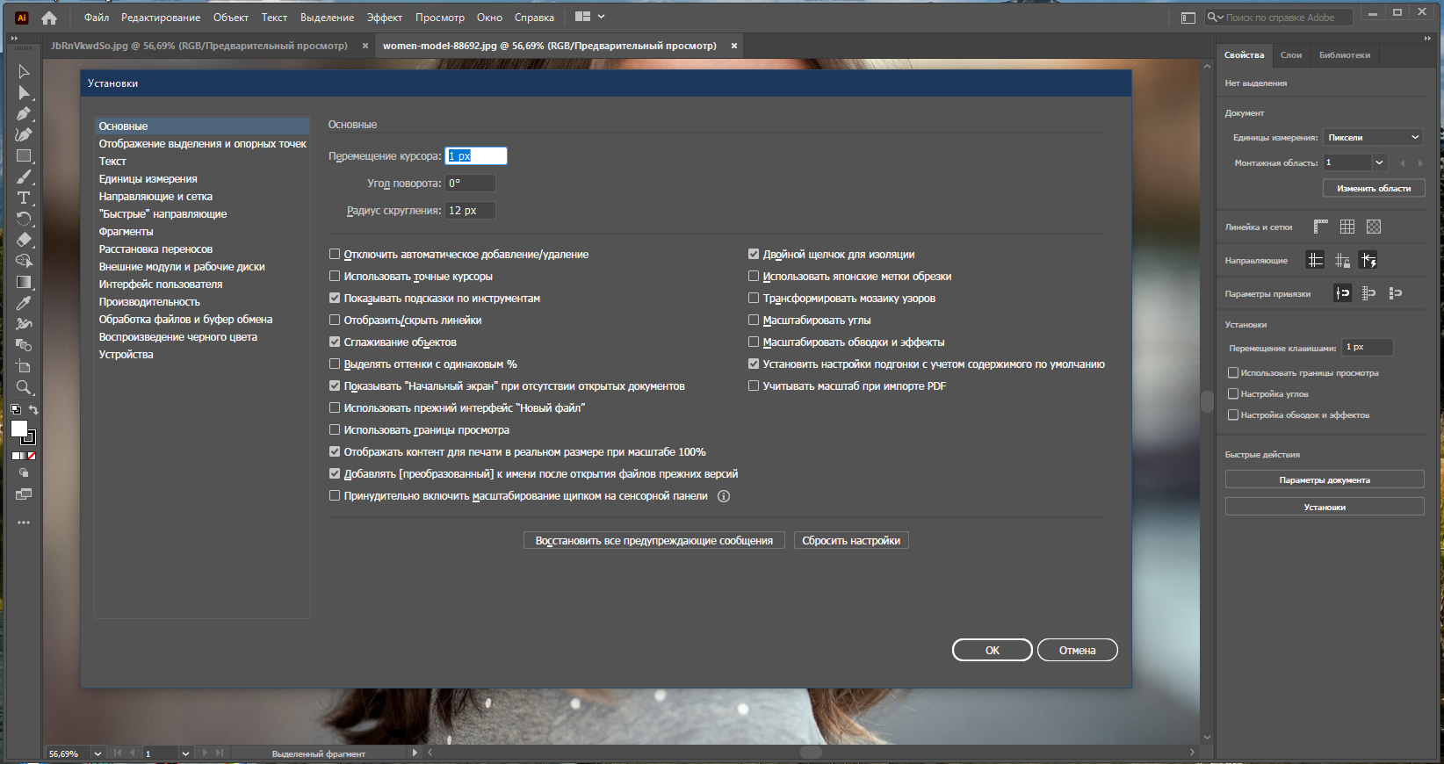
Task: Check 'Масштабировать углы' option
Action: 754,320
